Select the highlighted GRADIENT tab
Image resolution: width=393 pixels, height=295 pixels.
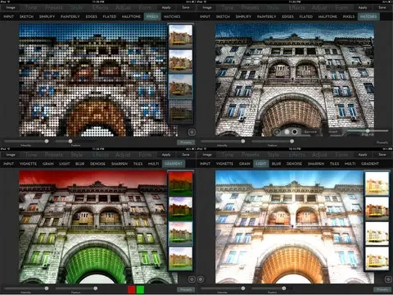(174, 164)
